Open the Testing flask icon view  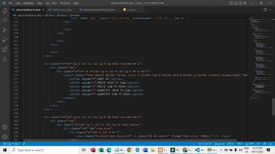[x=5, y=59]
